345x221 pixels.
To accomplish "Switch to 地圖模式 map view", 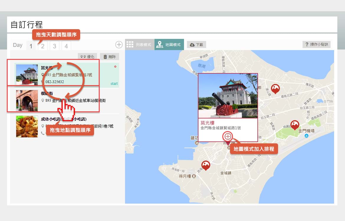I will coord(169,44).
